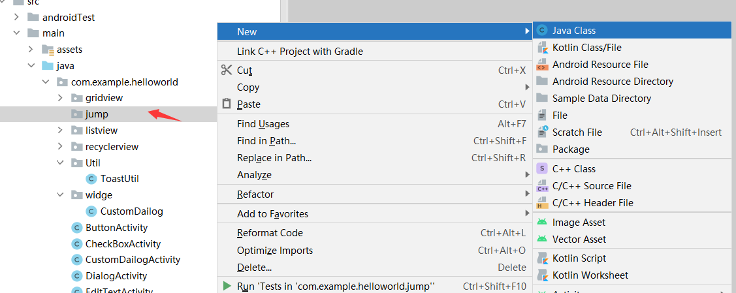736x293 pixels.
Task: Click the Kotlin Script icon
Action: coord(541,258)
